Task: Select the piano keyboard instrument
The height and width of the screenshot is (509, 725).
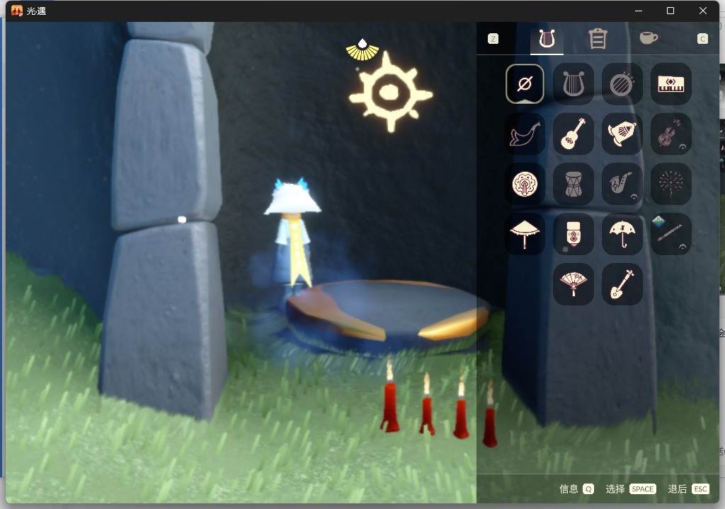Action: click(671, 84)
